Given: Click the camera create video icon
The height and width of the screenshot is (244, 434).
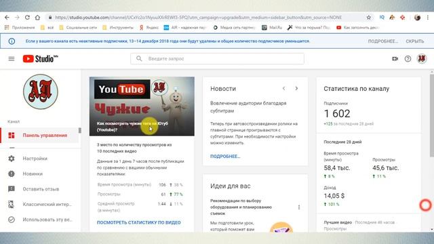Looking at the screenshot, I should [395, 59].
